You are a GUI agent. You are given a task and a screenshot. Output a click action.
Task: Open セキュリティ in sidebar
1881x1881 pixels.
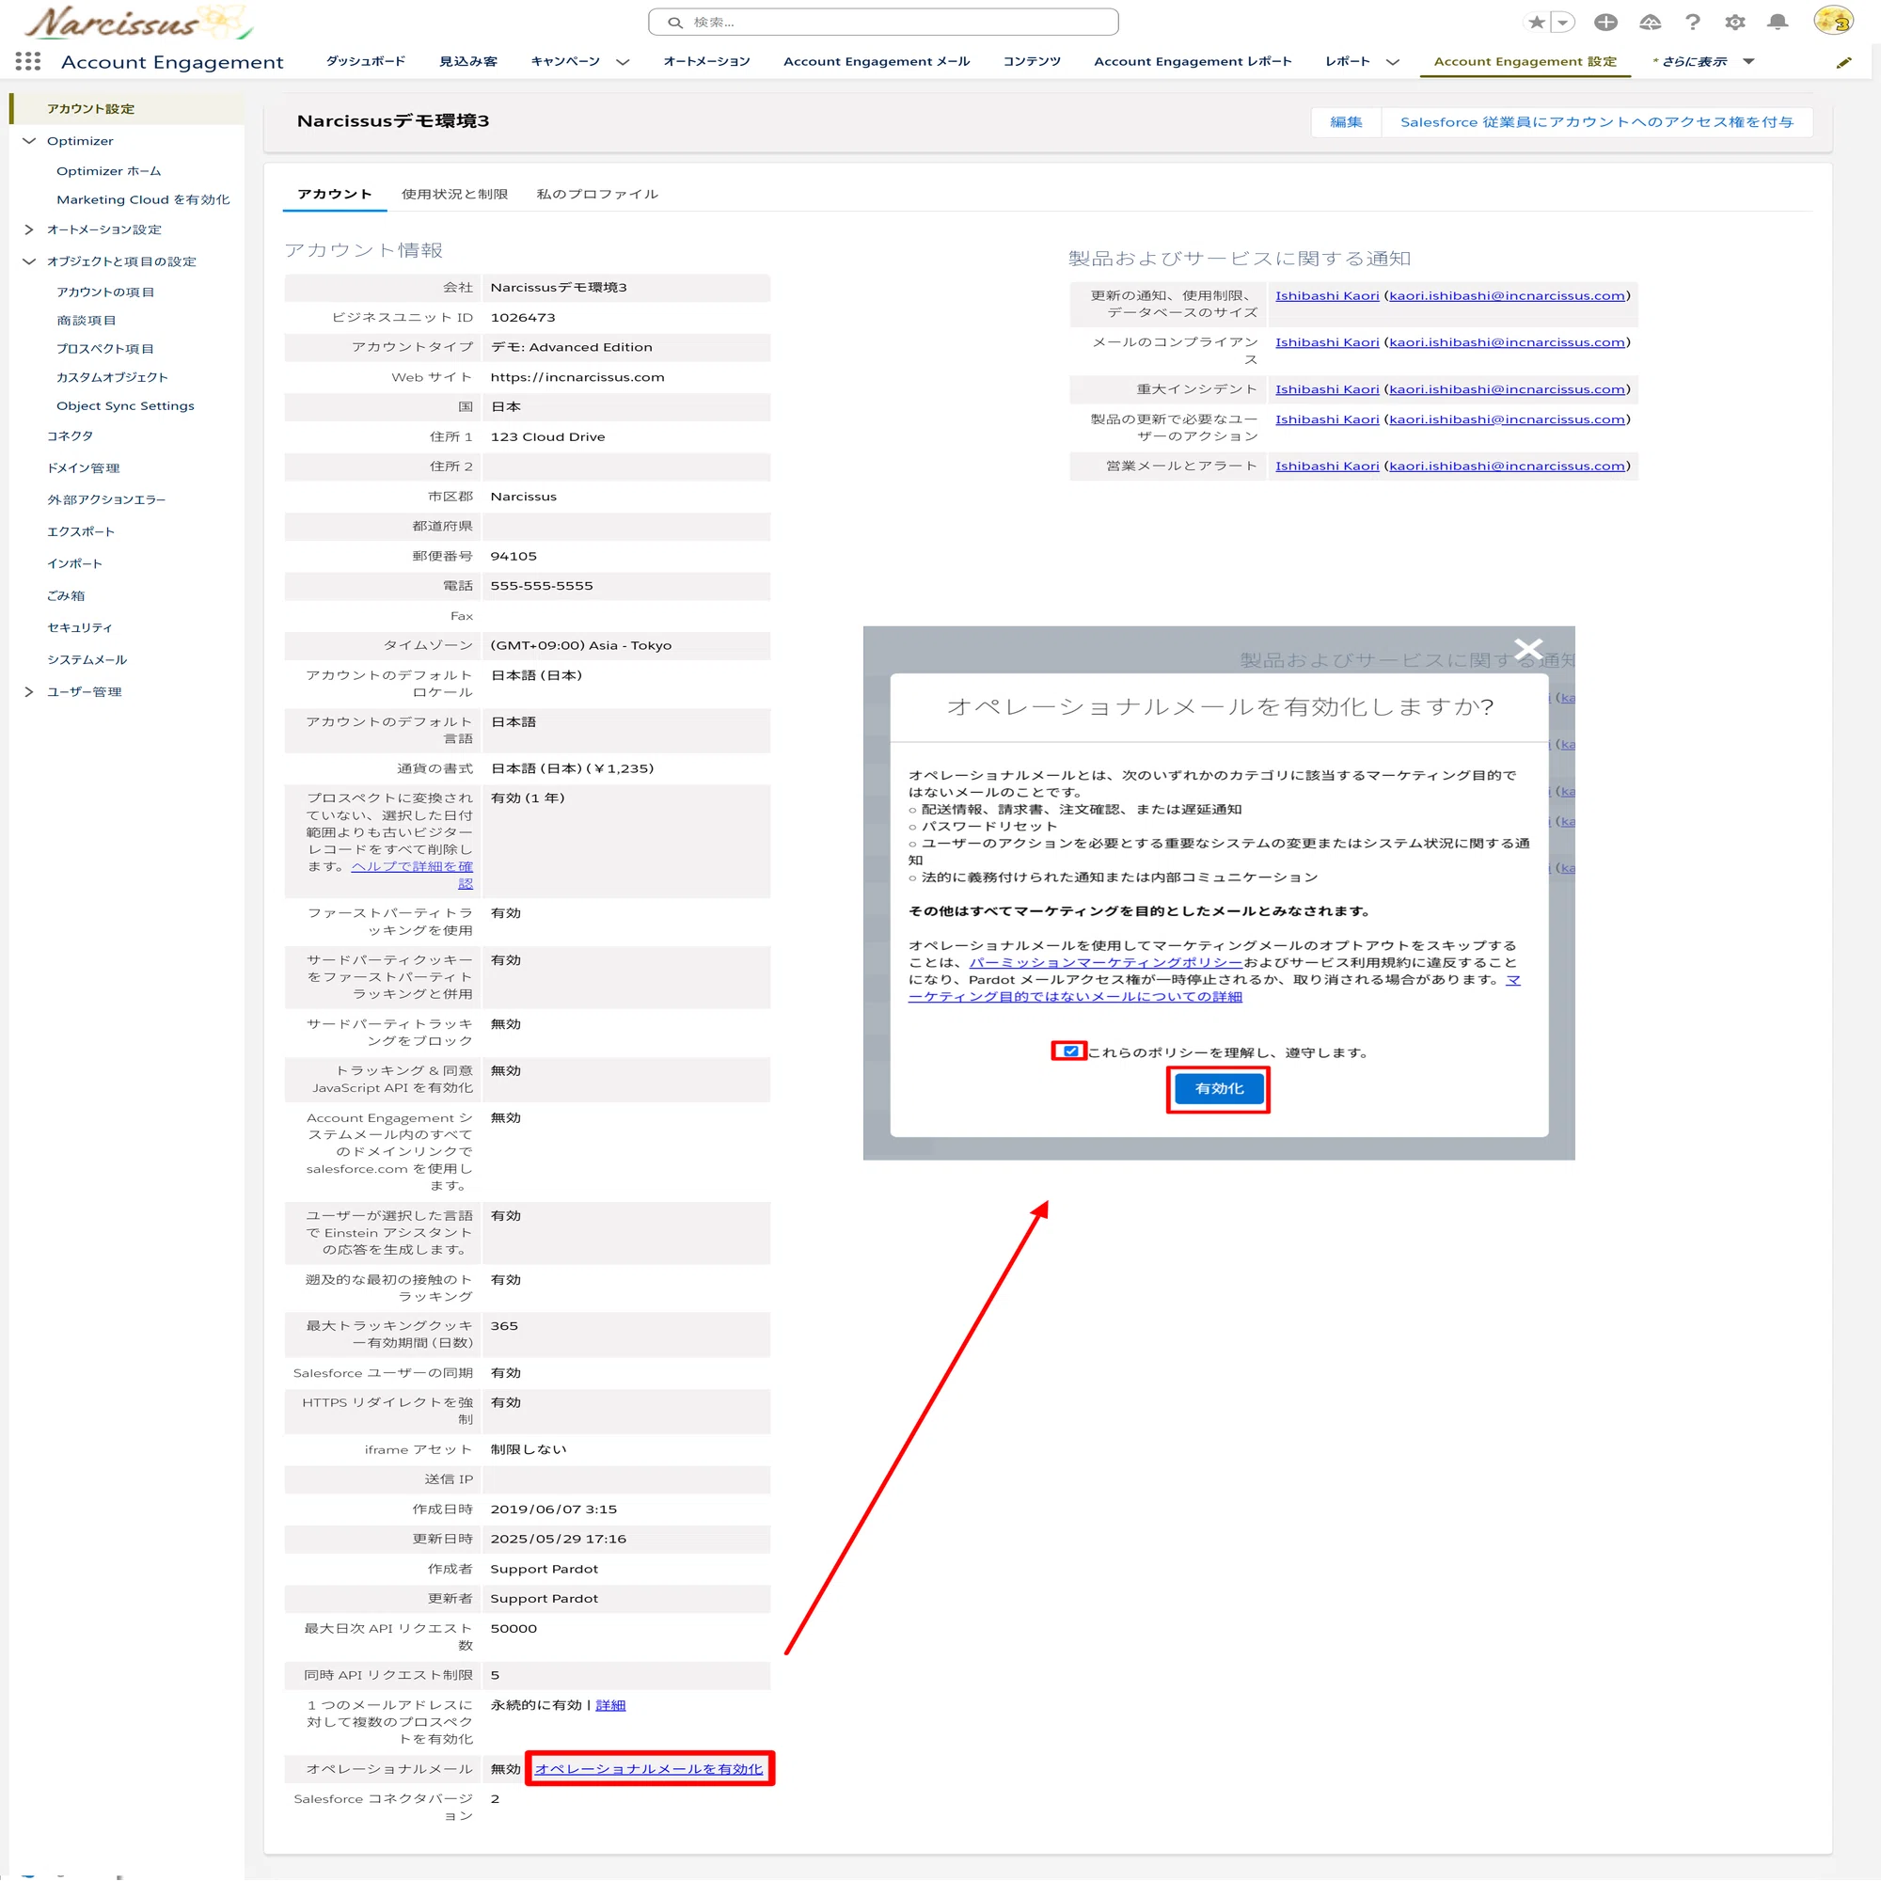coord(80,628)
